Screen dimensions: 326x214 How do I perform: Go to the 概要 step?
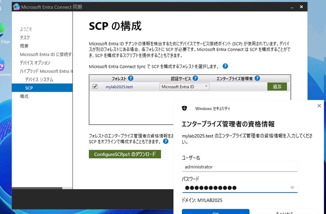(24, 46)
